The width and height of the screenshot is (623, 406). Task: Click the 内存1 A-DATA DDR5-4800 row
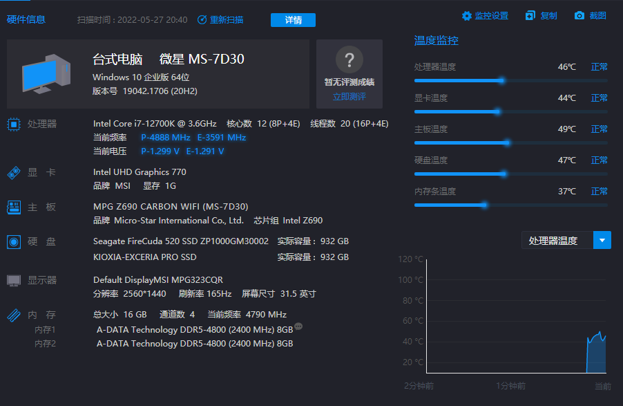coord(195,330)
